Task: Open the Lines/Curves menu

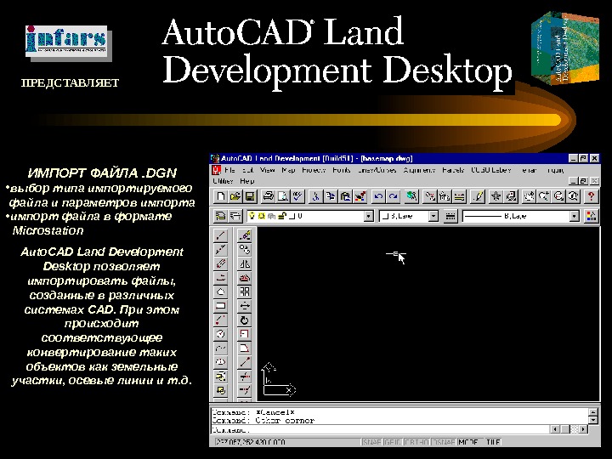Action: [377, 170]
